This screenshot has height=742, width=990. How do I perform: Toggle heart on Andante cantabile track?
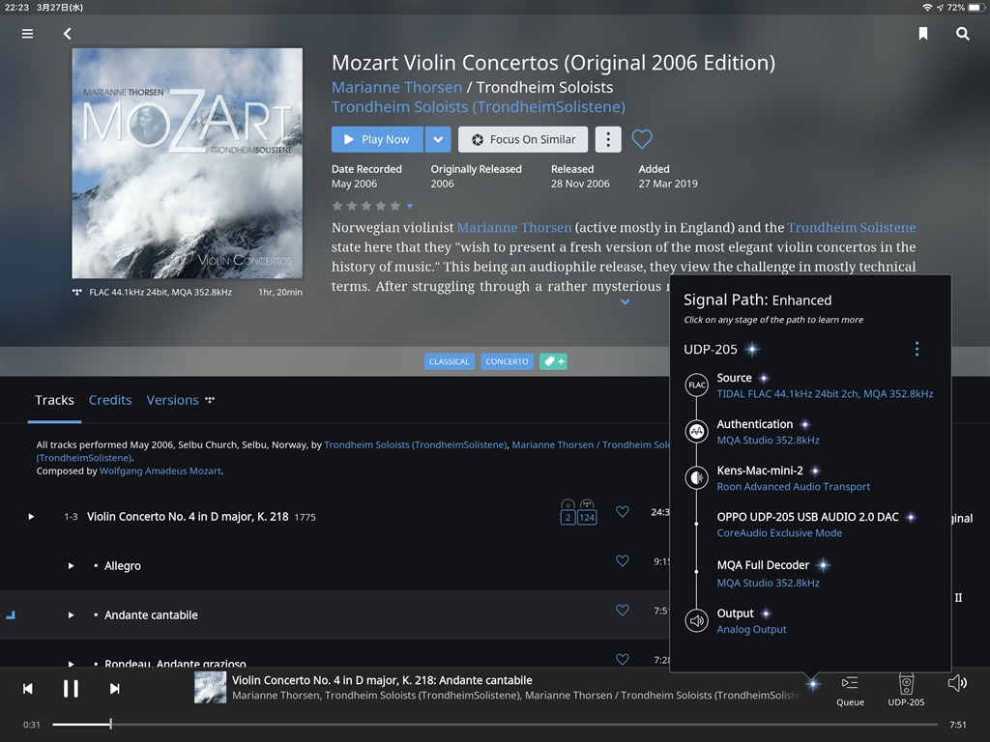(x=622, y=611)
